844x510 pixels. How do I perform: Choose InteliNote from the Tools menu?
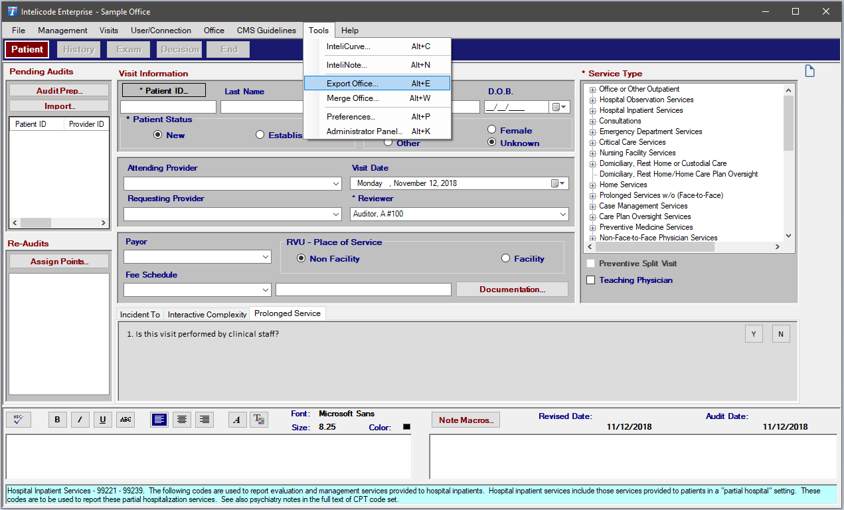point(377,65)
